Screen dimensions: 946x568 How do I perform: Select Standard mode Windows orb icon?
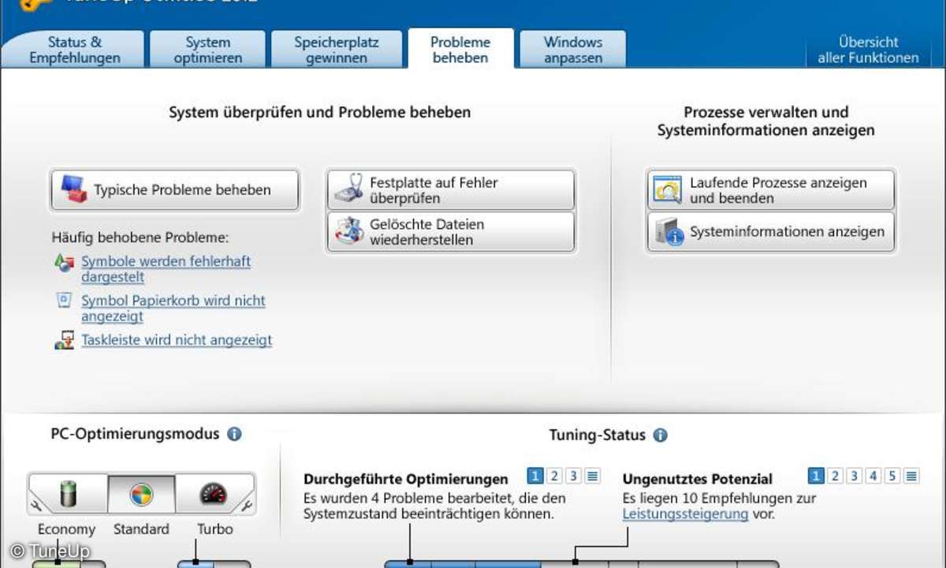(141, 495)
